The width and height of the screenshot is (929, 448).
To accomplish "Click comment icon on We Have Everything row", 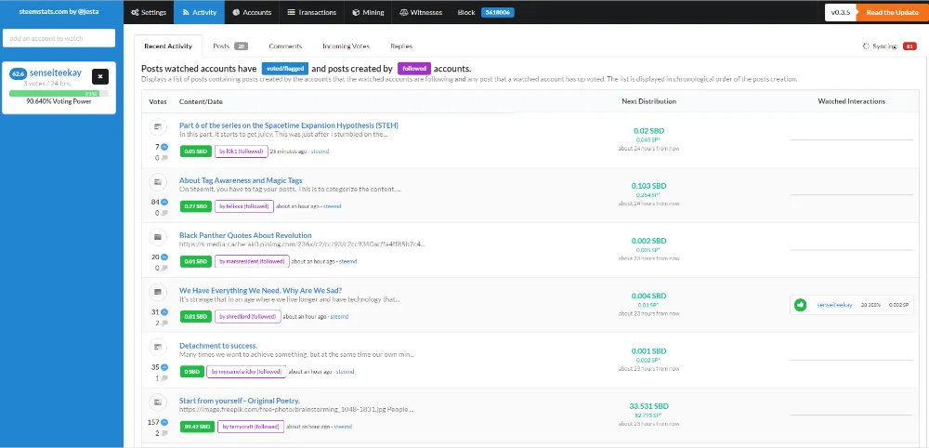I will coord(164,323).
